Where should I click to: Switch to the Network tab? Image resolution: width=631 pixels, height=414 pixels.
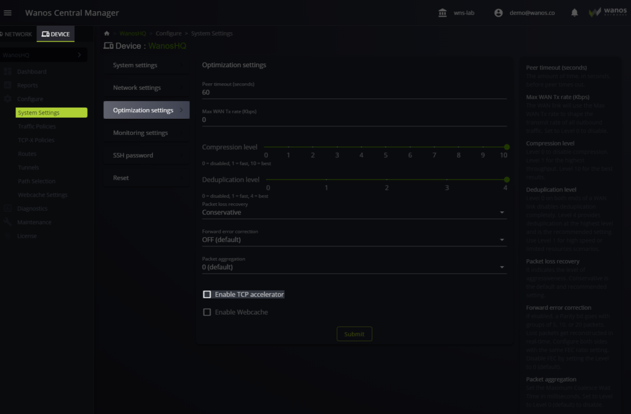(16, 34)
